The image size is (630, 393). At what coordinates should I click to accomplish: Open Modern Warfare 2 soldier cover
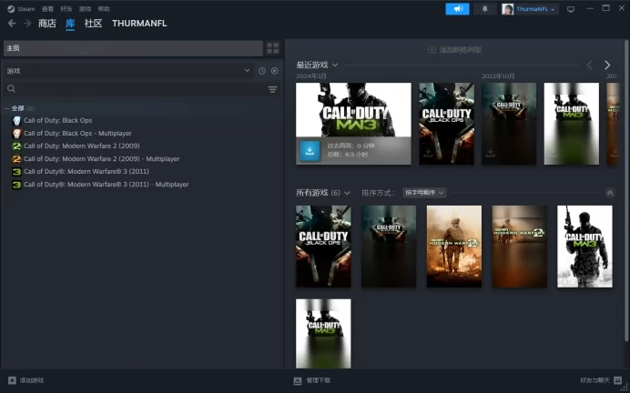(453, 247)
